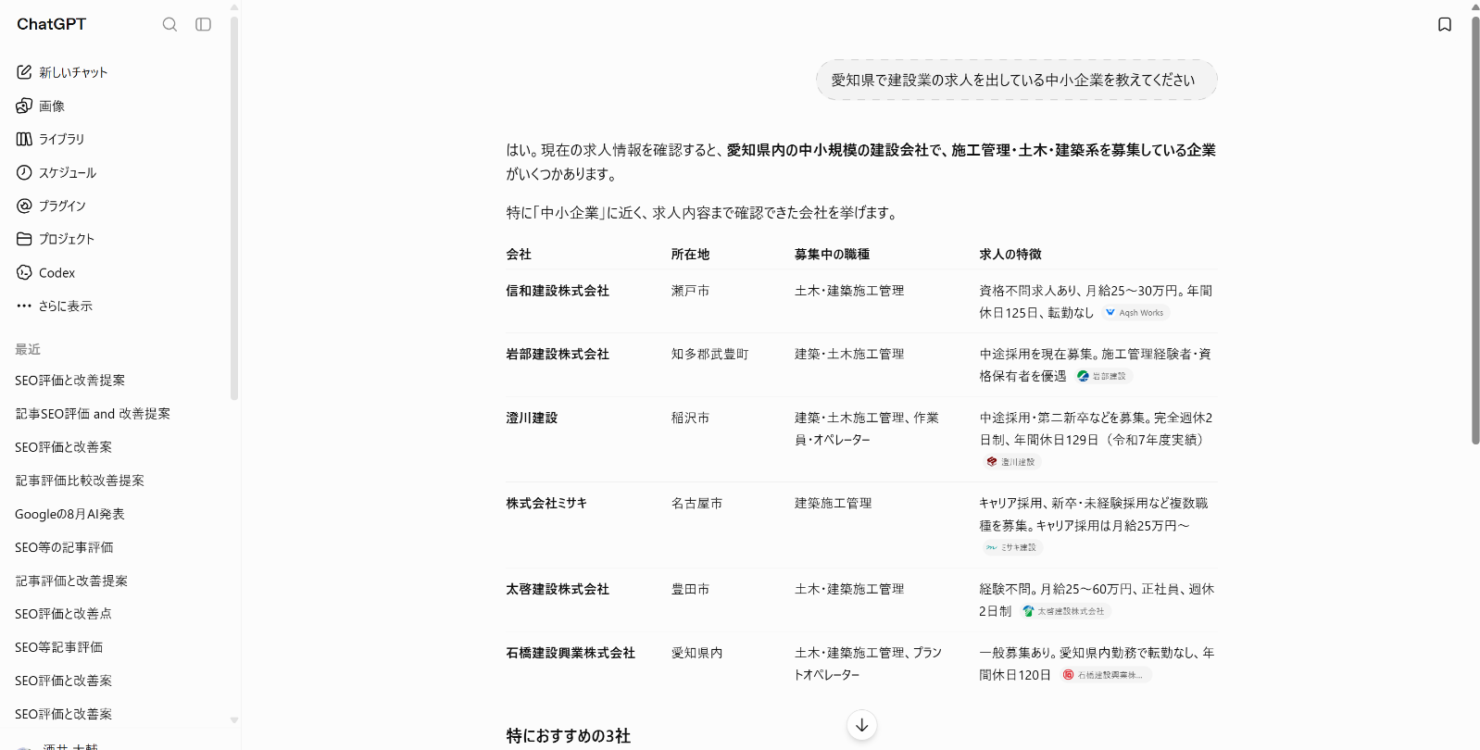Click the 瀬戸市 location cell

[x=690, y=291]
